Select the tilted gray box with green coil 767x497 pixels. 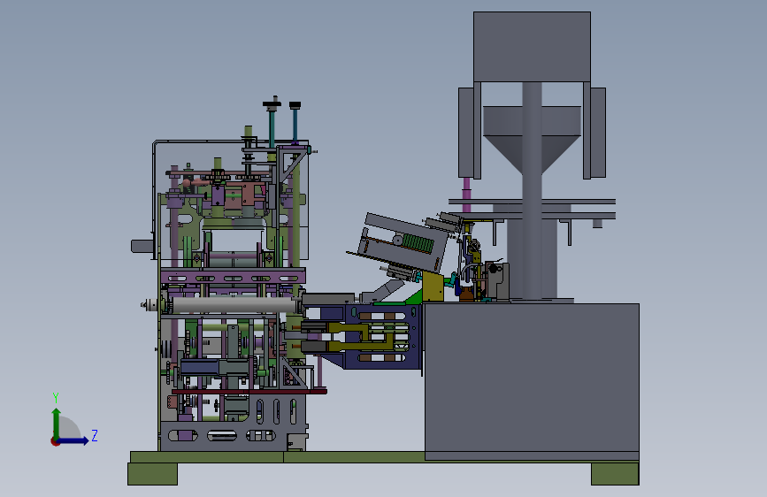[403, 242]
